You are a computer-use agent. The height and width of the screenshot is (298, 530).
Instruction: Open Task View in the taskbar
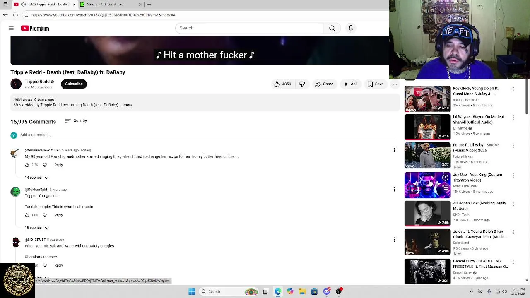(x=265, y=291)
